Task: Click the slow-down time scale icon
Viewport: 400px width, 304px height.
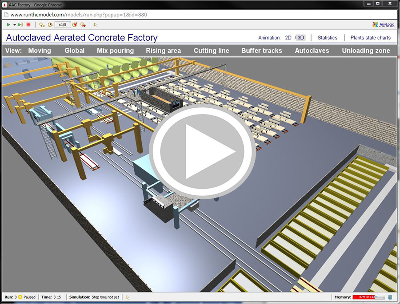Action: (50, 25)
